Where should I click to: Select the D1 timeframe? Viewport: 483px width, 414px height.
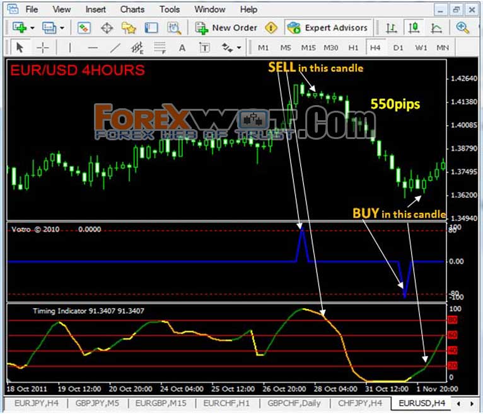(398, 48)
